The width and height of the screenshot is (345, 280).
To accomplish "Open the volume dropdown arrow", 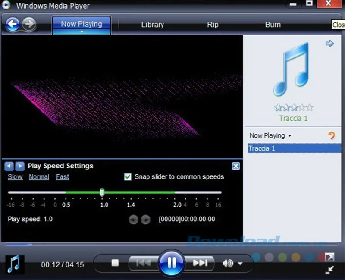I will (240, 263).
